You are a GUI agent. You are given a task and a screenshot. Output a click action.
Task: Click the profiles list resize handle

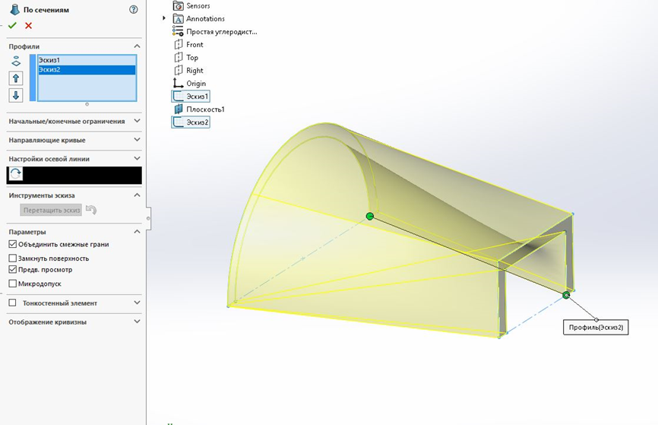[x=87, y=104]
